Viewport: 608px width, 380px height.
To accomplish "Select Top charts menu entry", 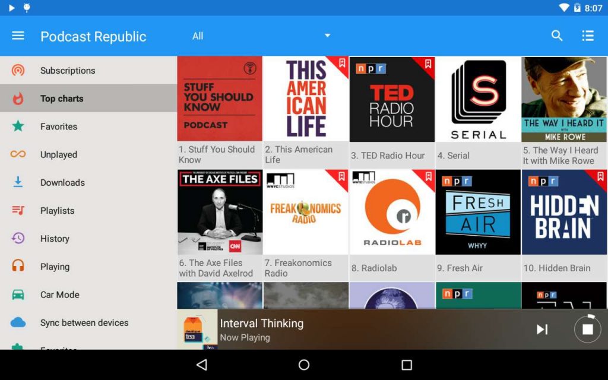I will coord(88,99).
